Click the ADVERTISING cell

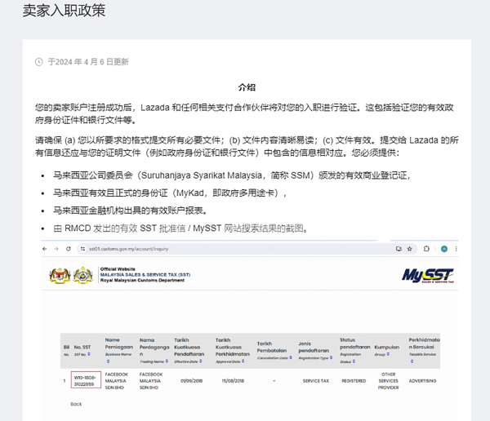tap(422, 381)
